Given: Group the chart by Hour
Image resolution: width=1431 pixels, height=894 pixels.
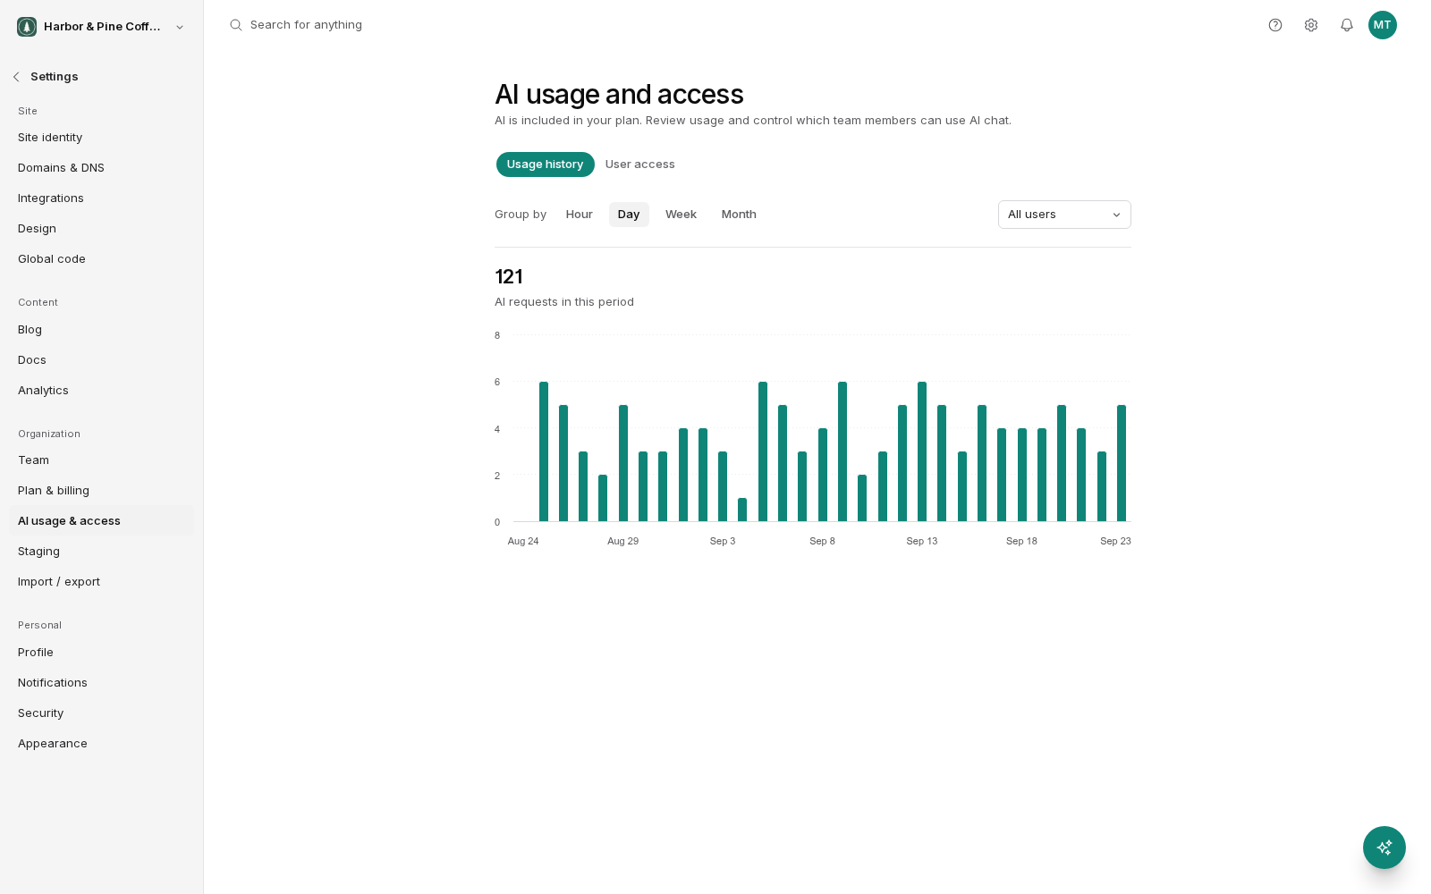Looking at the screenshot, I should coord(580,215).
